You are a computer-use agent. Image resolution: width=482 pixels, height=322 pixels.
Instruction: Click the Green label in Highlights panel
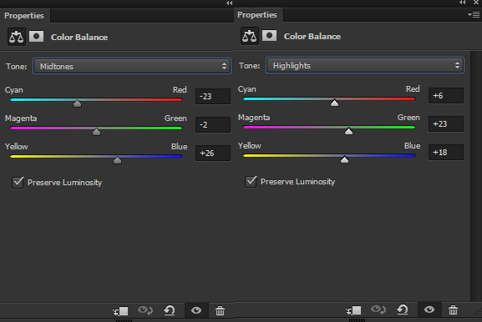tap(408, 118)
